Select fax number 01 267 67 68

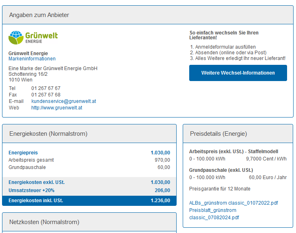point(46,95)
